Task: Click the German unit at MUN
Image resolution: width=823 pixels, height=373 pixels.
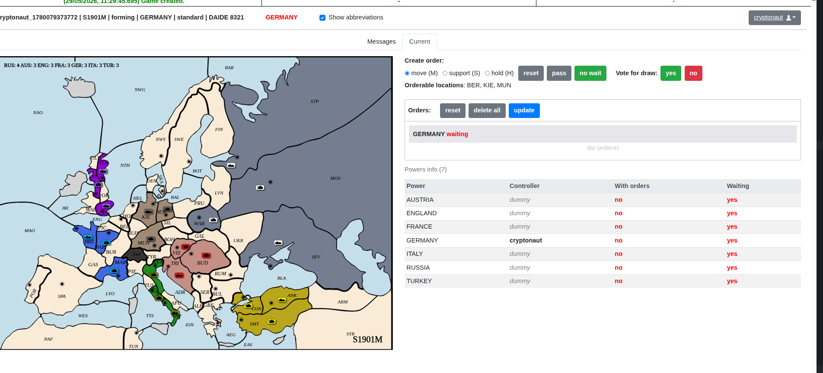Action: 150,239
